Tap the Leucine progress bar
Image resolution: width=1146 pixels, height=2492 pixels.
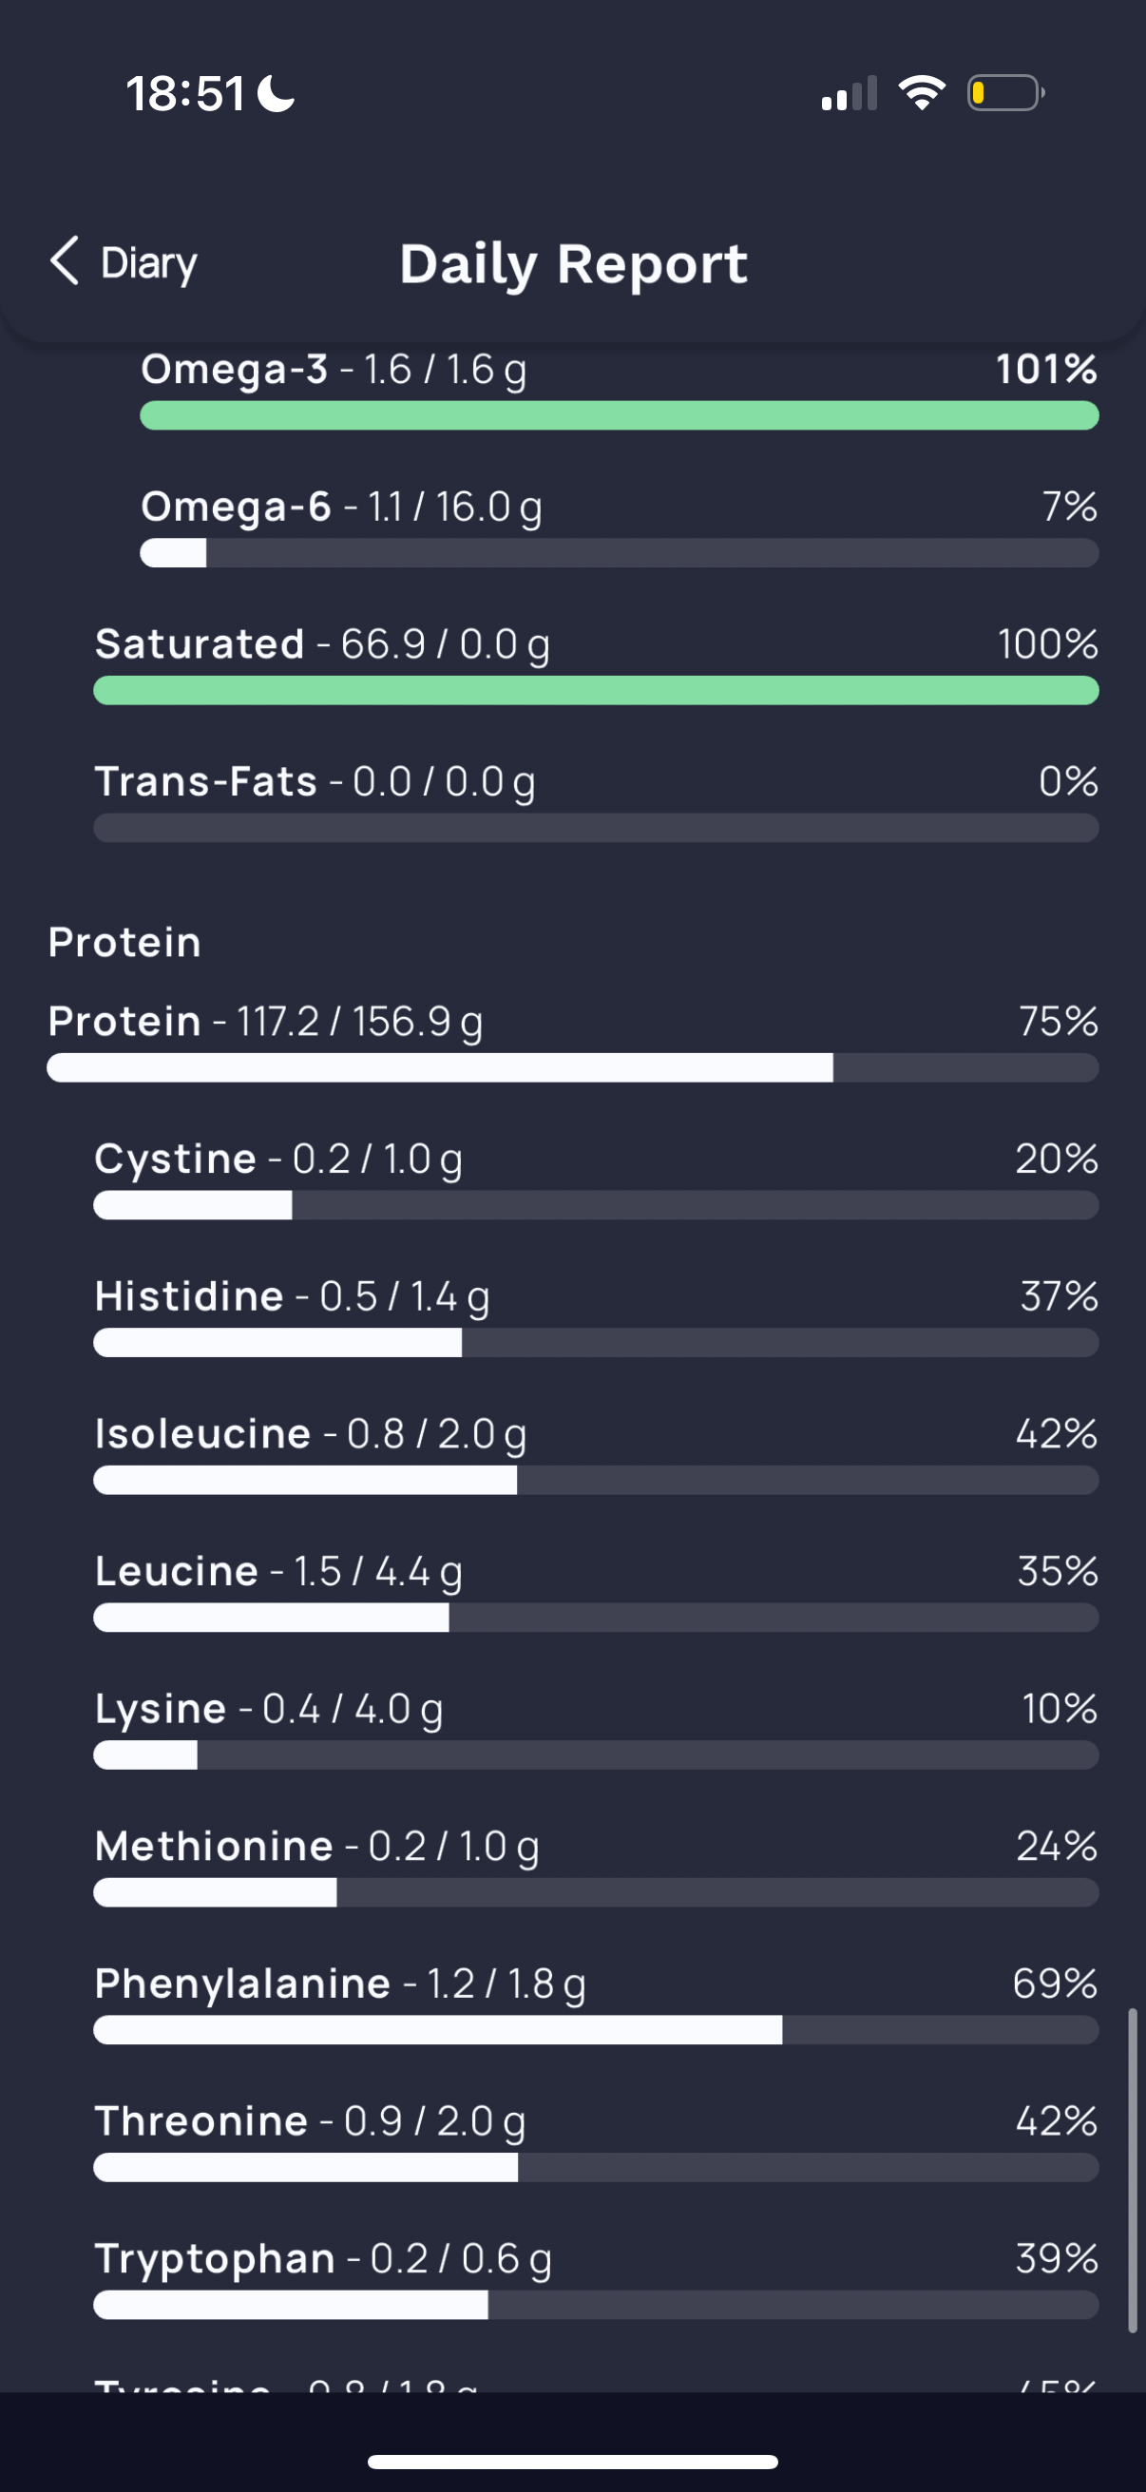pyautogui.click(x=596, y=1618)
